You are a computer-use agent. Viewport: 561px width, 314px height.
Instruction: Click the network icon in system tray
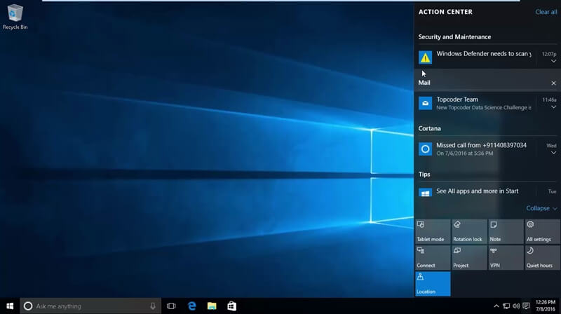point(506,306)
